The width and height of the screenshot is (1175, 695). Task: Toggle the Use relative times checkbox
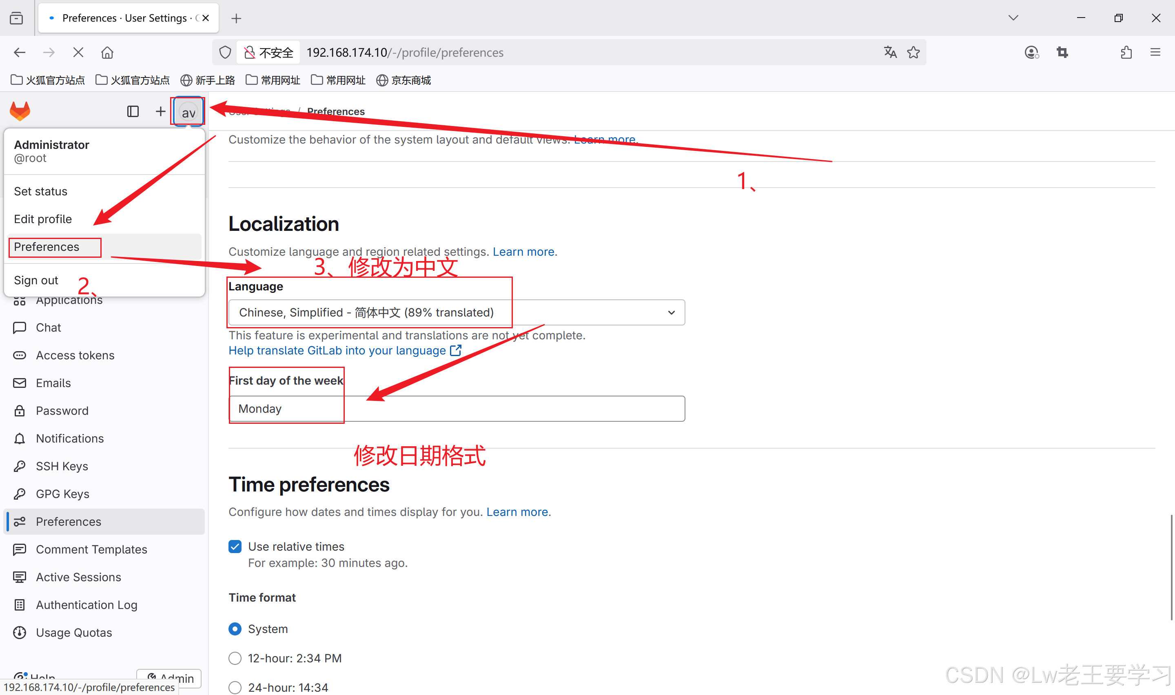(x=235, y=547)
